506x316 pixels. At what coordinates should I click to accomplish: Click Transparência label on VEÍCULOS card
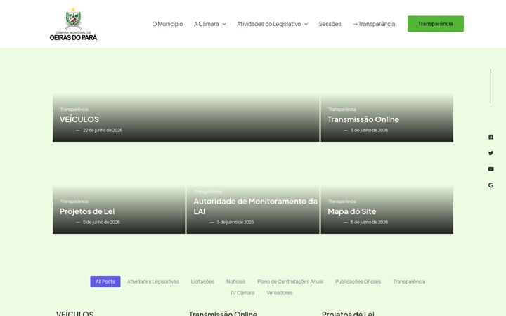tap(74, 110)
